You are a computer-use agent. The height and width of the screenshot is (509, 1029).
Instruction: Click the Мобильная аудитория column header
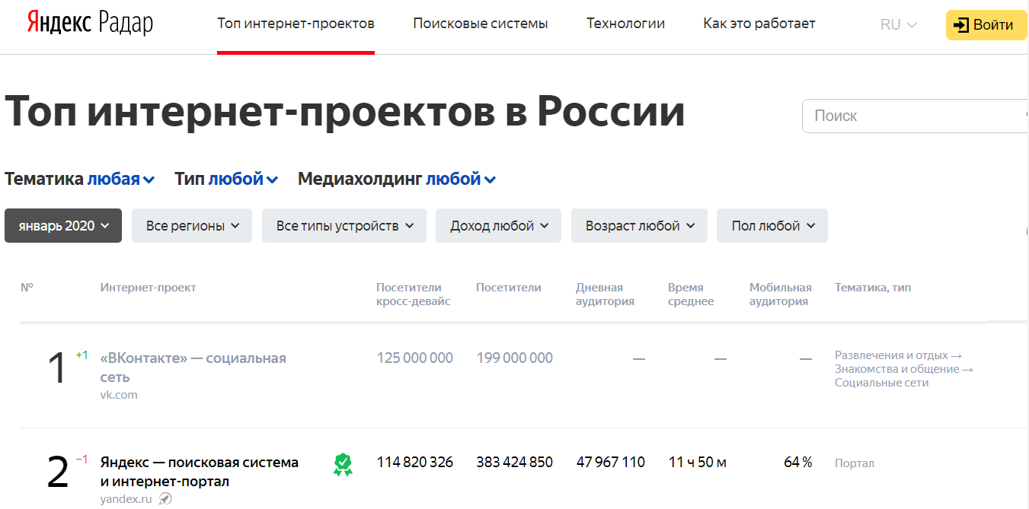click(x=781, y=294)
